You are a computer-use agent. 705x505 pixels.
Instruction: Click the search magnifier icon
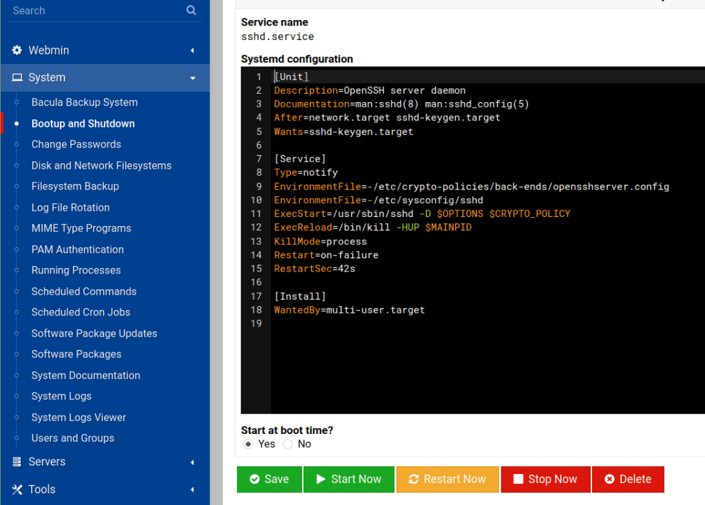point(191,10)
